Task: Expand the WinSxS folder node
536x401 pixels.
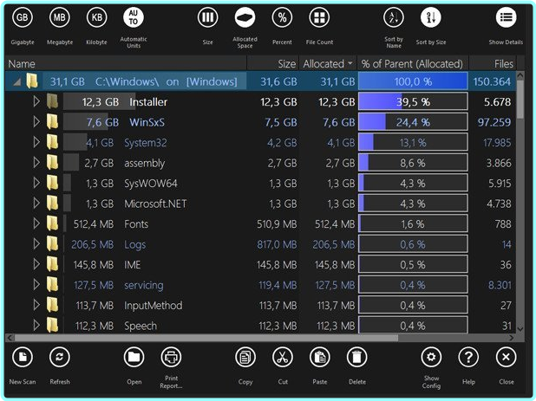Action: coord(36,122)
